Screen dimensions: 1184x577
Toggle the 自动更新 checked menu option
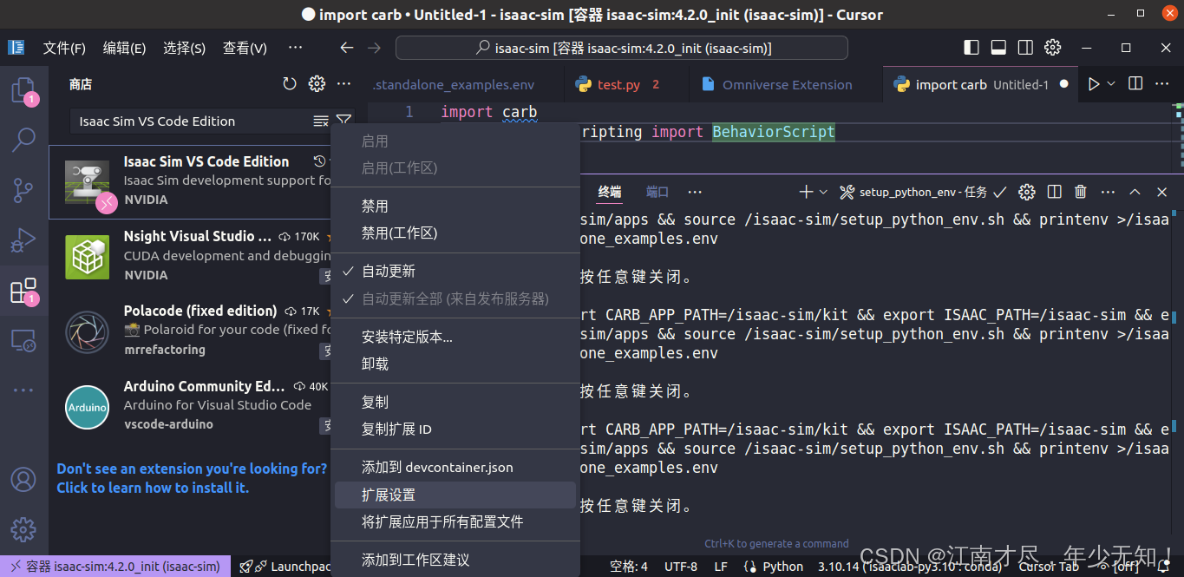coord(455,272)
